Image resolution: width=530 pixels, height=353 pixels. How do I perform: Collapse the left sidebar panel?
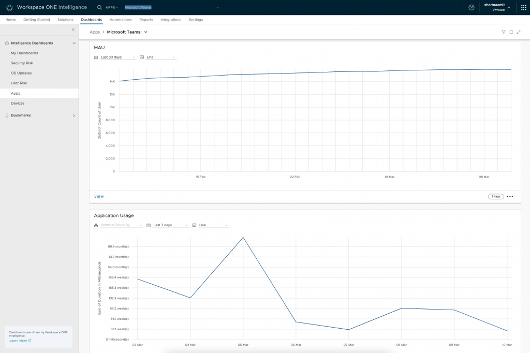tap(73, 30)
